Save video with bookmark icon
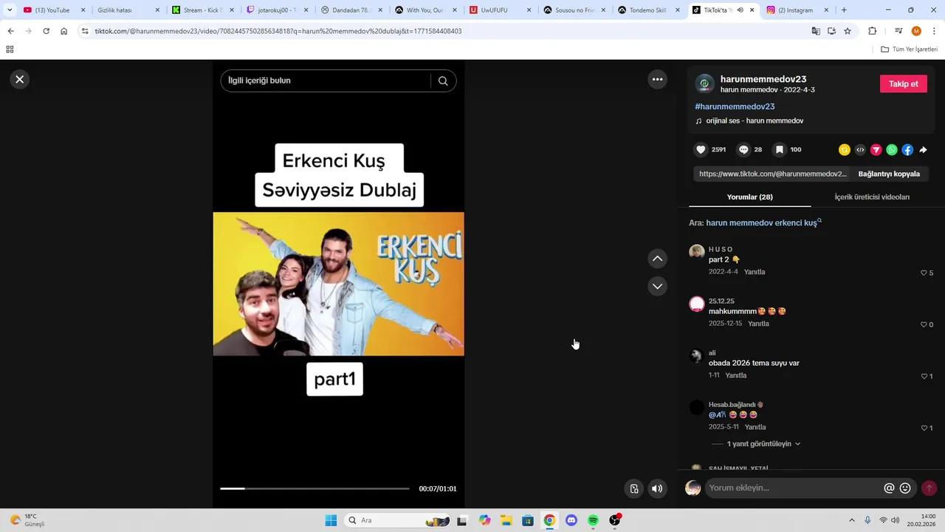The image size is (945, 532). tap(779, 149)
